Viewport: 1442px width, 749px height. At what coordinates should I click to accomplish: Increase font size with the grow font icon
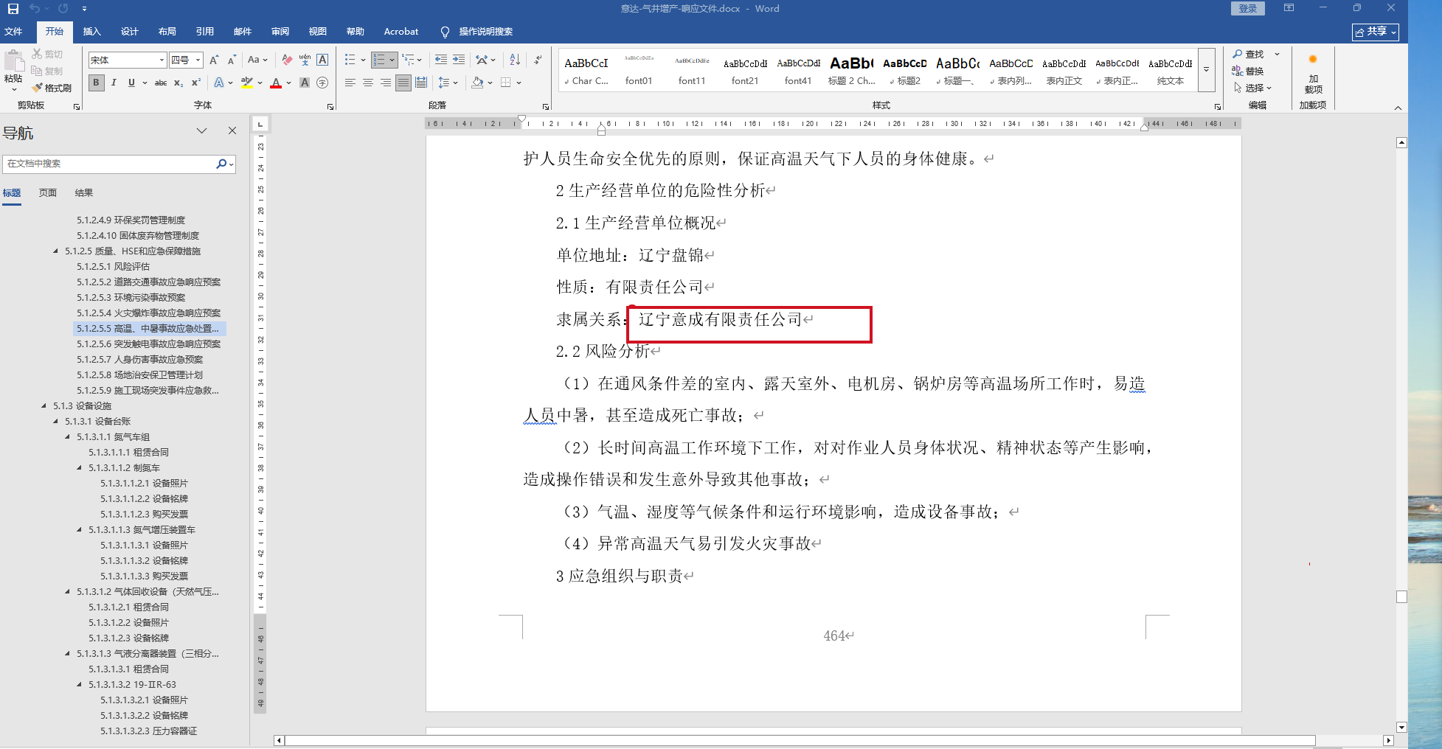(214, 60)
